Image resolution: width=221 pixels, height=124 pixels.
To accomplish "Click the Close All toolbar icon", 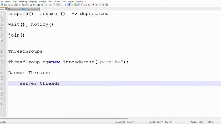I will pos(12,5).
